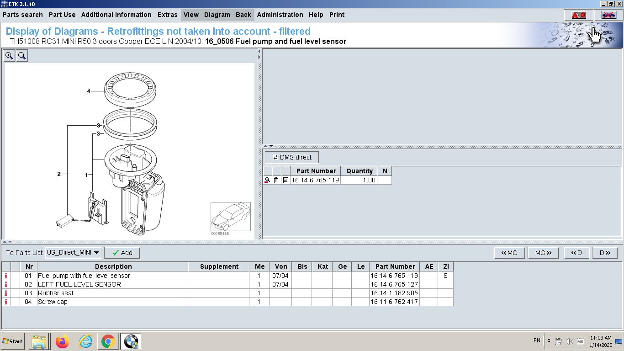The width and height of the screenshot is (624, 351).
Task: Collapse diagram pane using the splitter up arrow
Action: click(5, 241)
